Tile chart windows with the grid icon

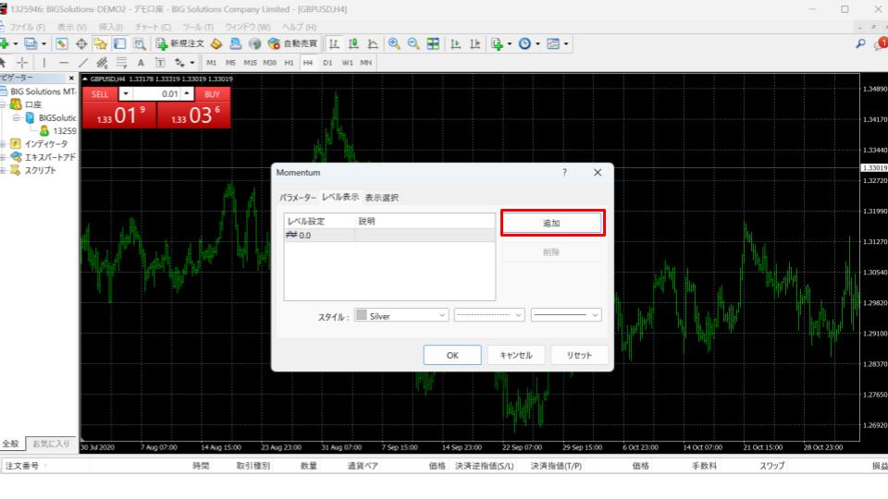pos(433,43)
